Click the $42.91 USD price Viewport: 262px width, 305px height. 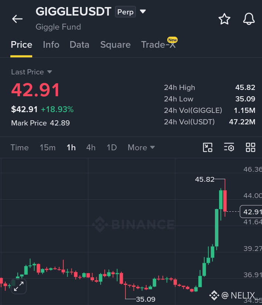24,109
